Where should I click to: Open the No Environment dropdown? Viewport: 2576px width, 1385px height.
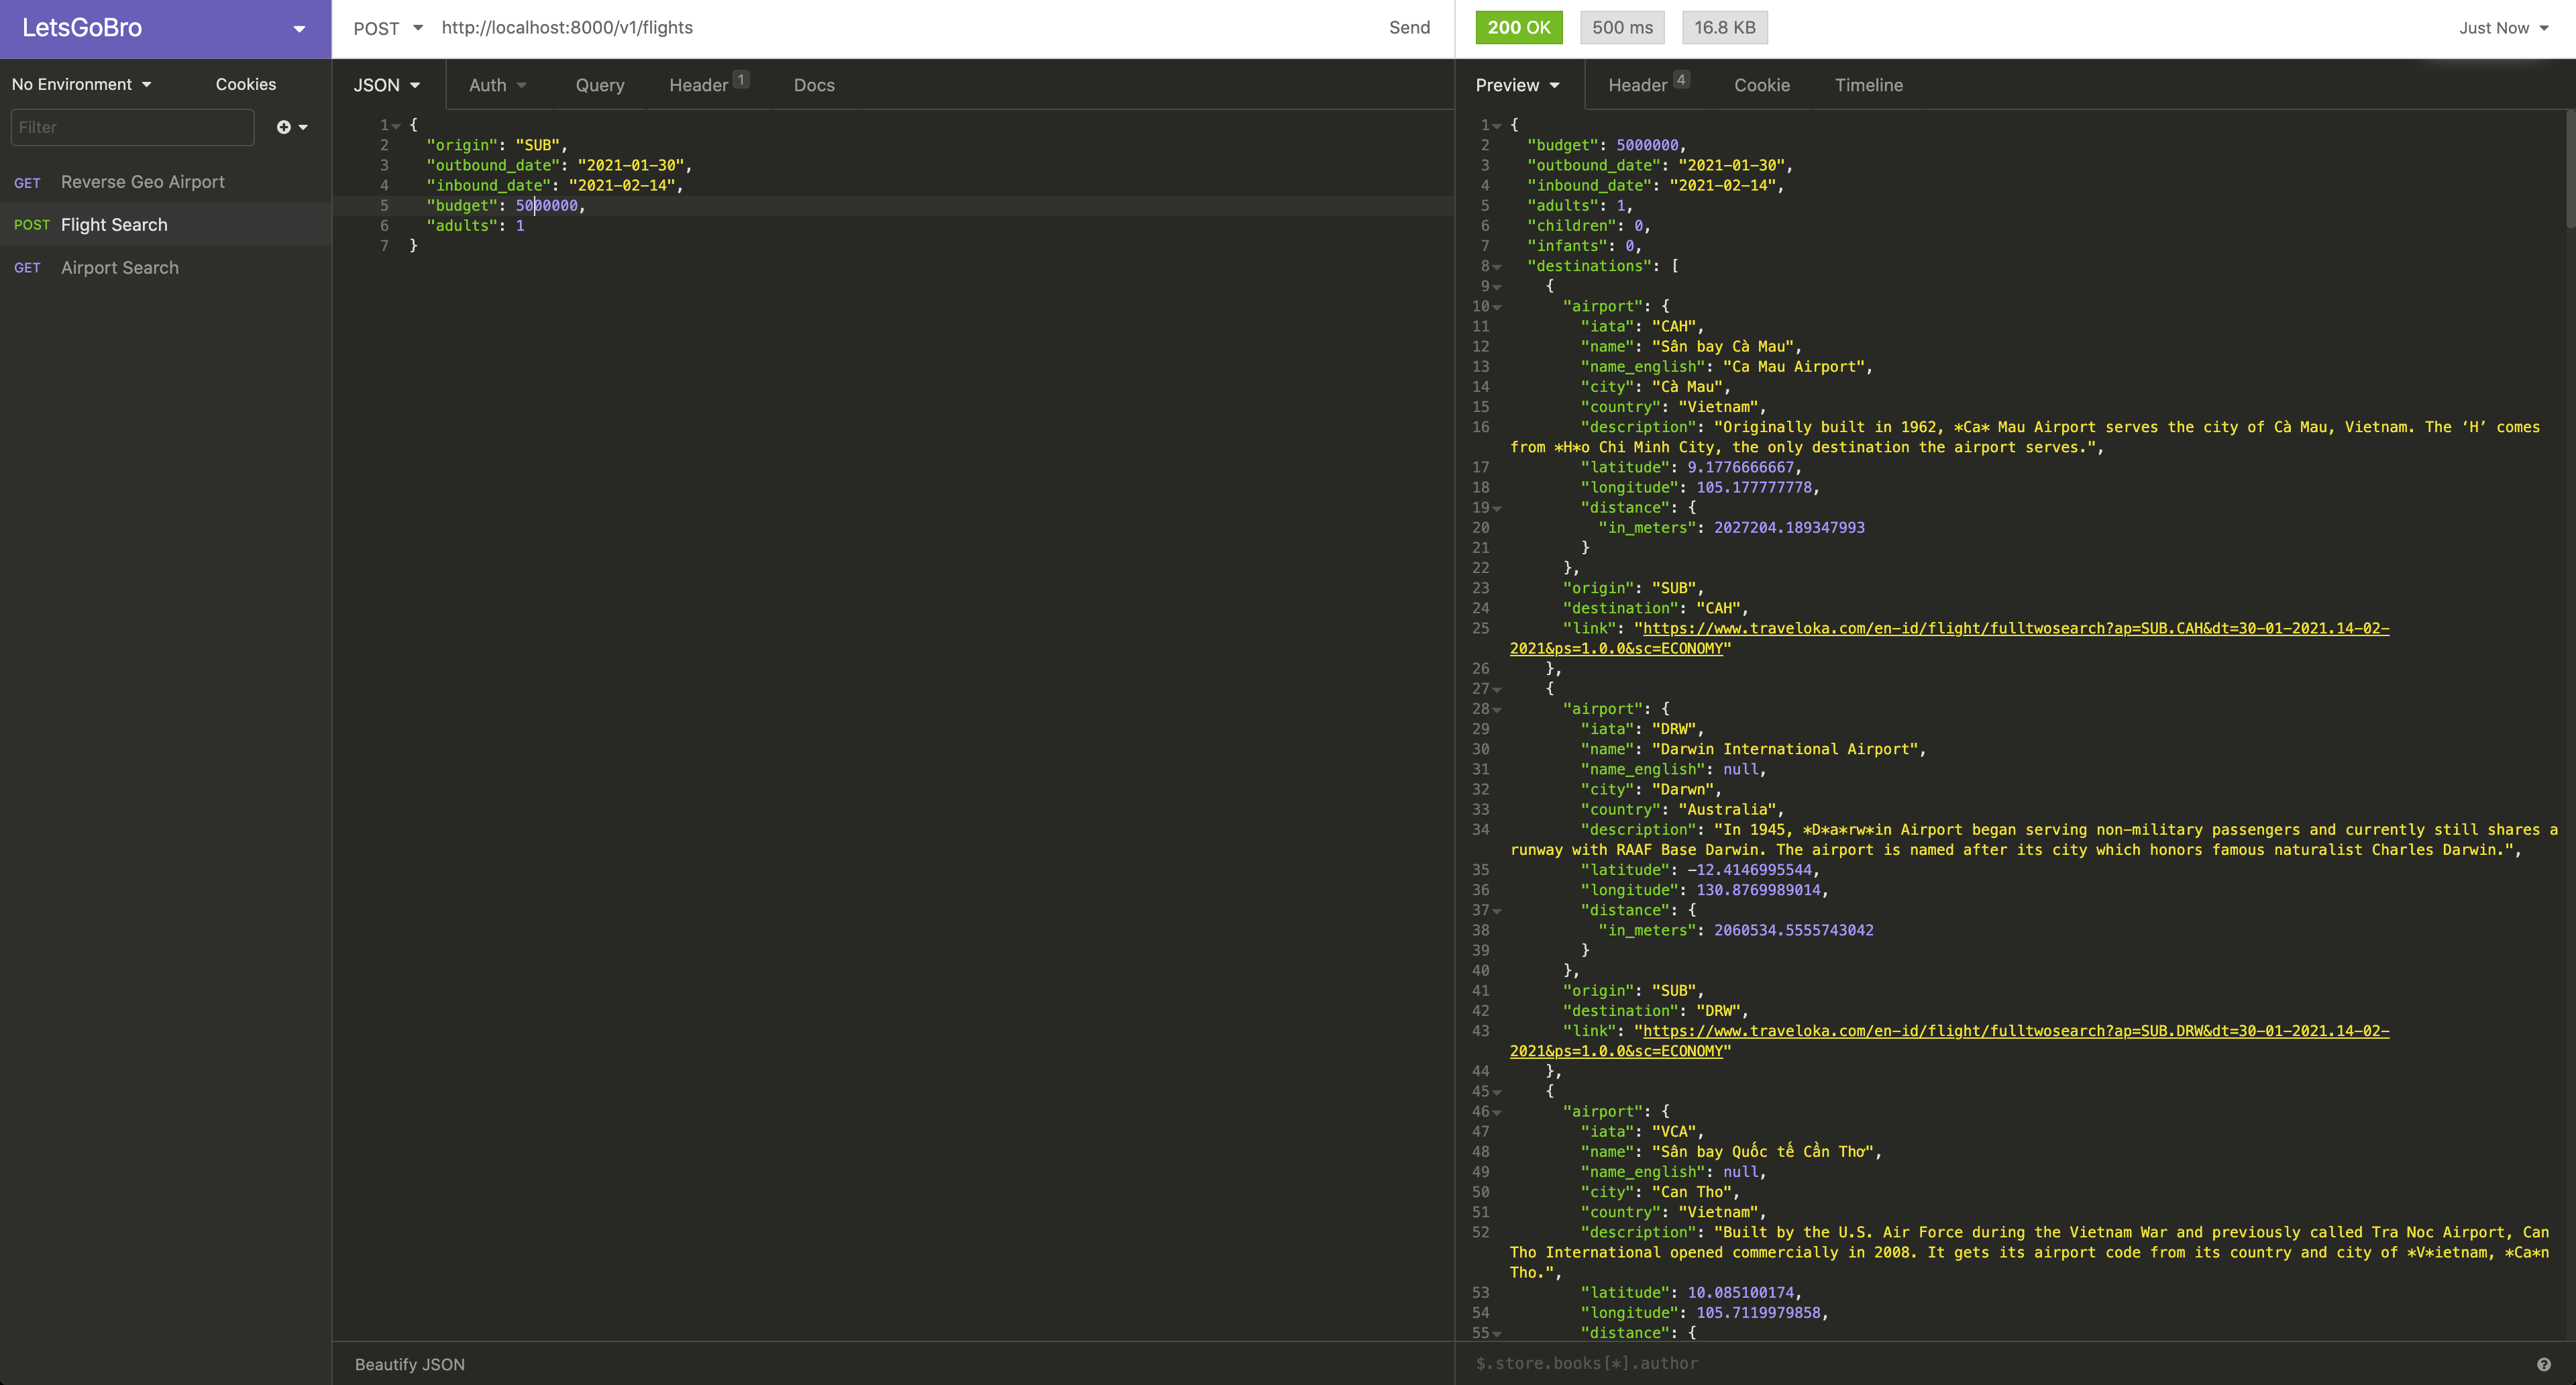click(x=82, y=84)
